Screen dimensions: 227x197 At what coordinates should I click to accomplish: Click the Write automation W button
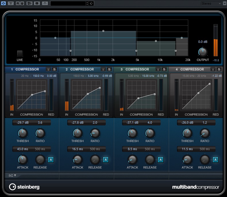22,3
